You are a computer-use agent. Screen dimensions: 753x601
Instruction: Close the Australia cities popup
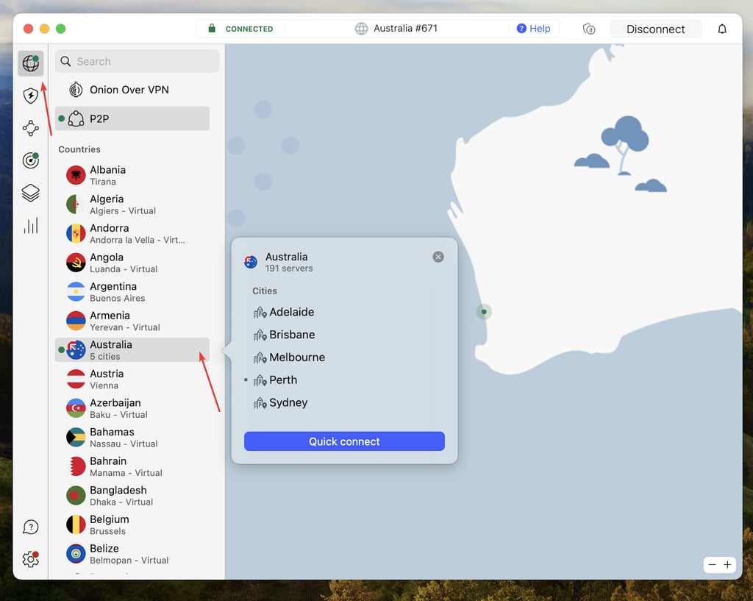click(438, 257)
